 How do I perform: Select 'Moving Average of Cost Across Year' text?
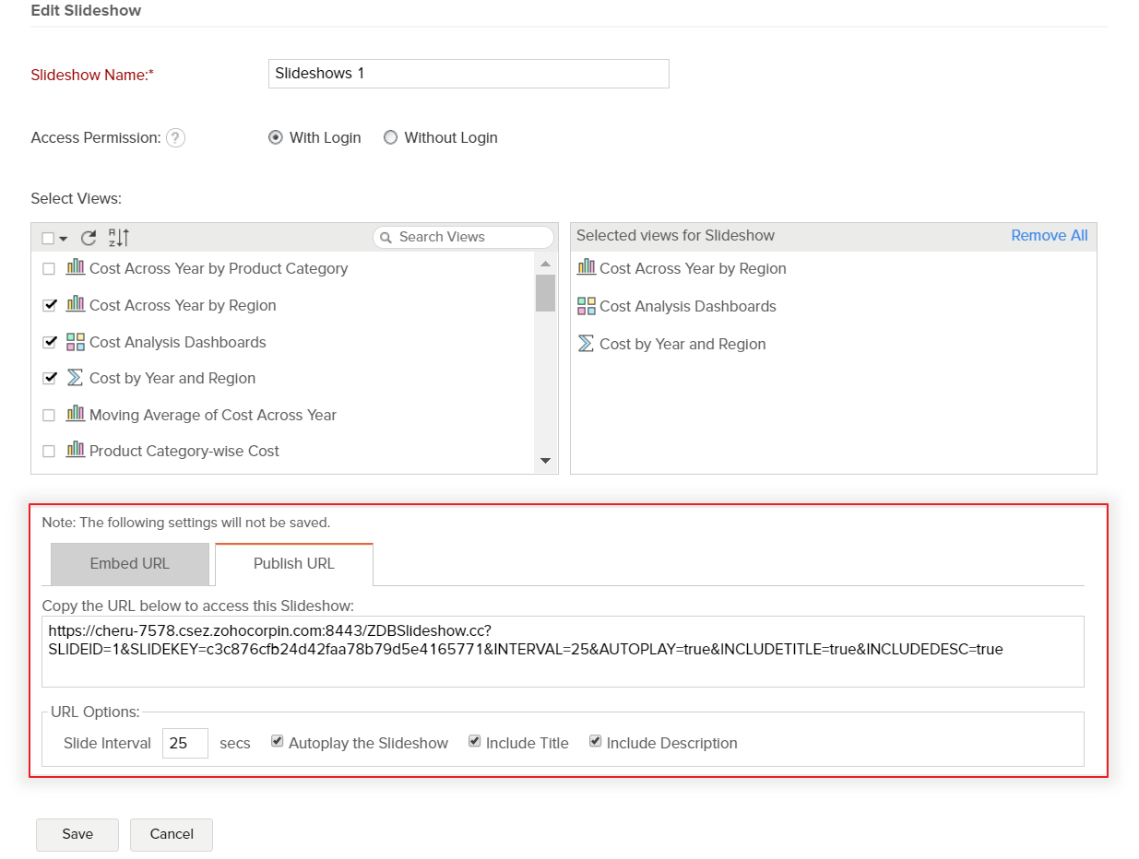(213, 415)
